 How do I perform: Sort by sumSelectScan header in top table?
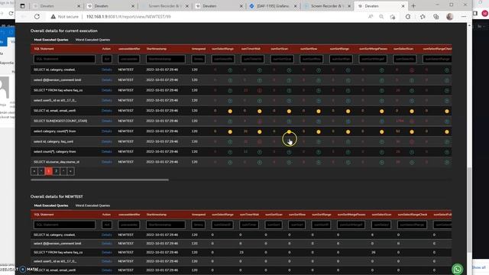click(x=404, y=49)
